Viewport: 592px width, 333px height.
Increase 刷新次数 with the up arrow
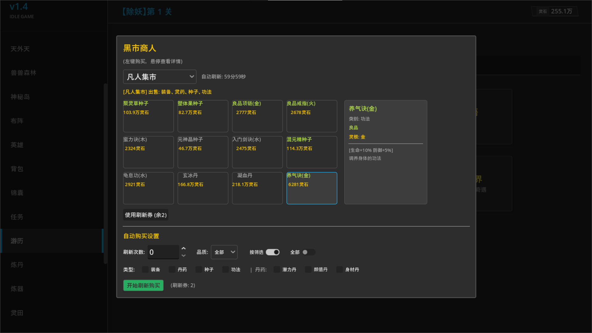184,249
